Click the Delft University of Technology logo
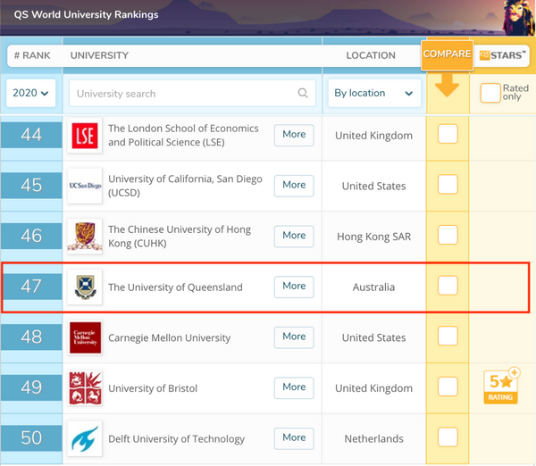 85,438
